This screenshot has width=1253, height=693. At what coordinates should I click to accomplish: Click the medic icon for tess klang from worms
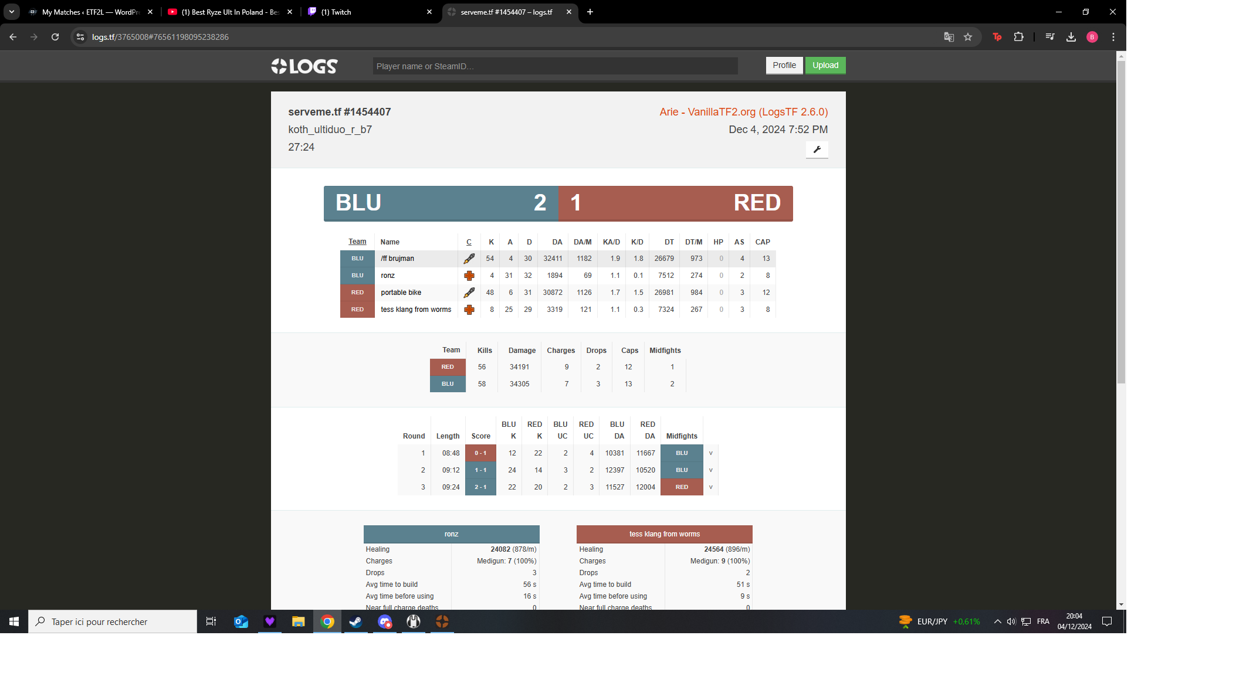click(469, 310)
